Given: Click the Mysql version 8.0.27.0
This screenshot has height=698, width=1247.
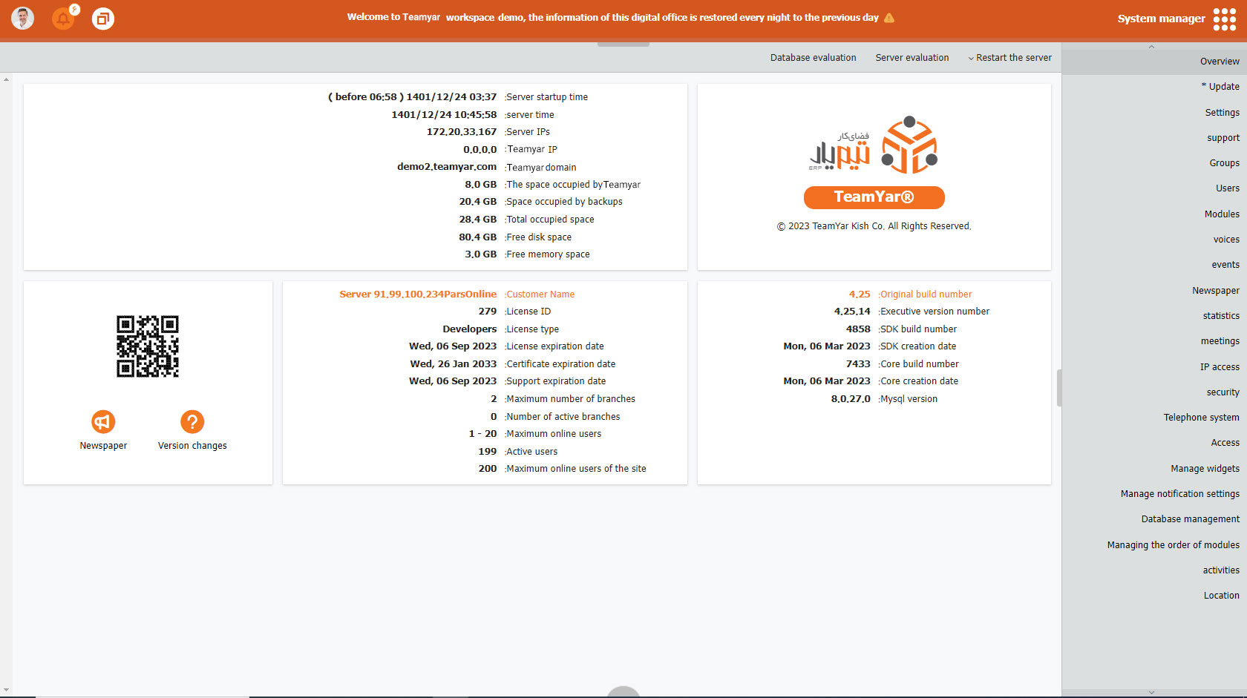Looking at the screenshot, I should 851,399.
